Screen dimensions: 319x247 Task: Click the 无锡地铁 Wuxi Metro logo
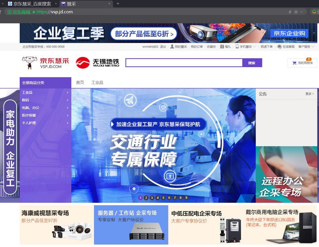(x=98, y=63)
